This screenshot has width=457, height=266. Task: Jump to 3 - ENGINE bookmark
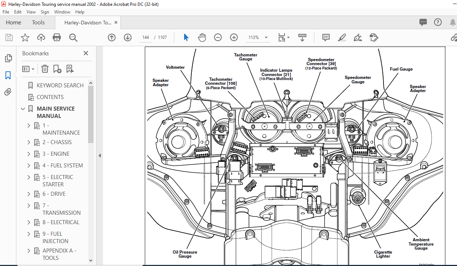[x=56, y=154]
